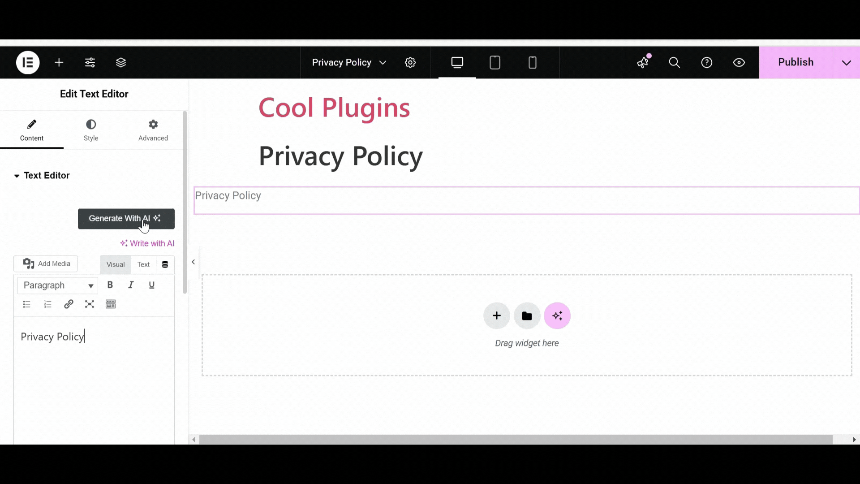Click inside the Privacy Policy text area
The image size is (860, 484).
pos(94,381)
